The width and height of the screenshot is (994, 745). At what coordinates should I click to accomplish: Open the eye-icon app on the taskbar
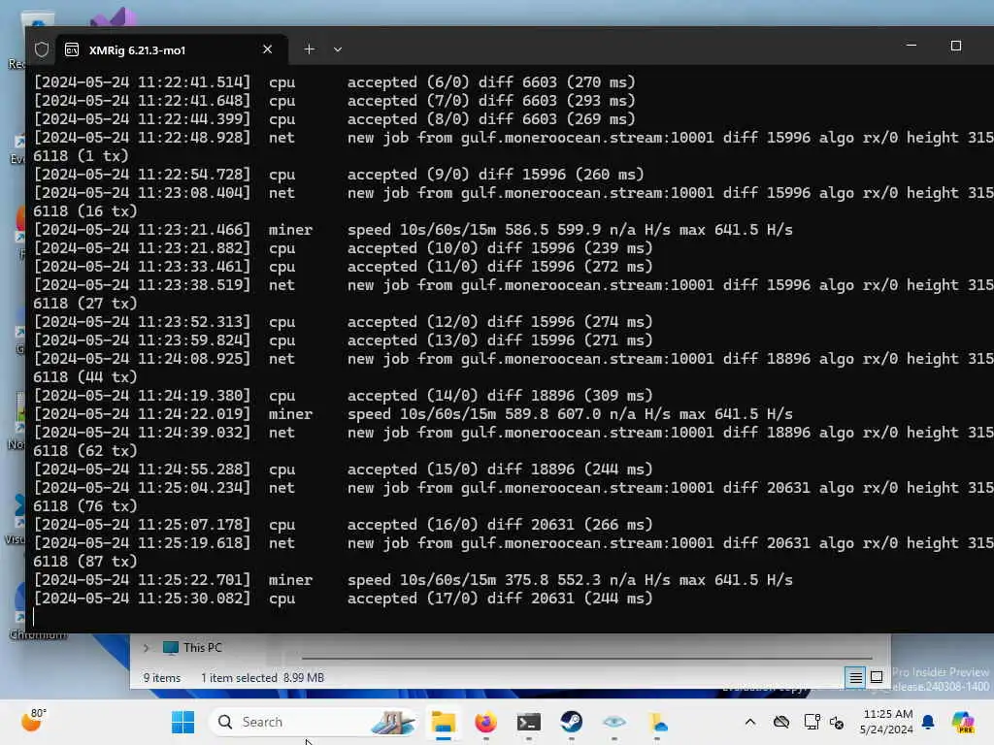(x=613, y=722)
